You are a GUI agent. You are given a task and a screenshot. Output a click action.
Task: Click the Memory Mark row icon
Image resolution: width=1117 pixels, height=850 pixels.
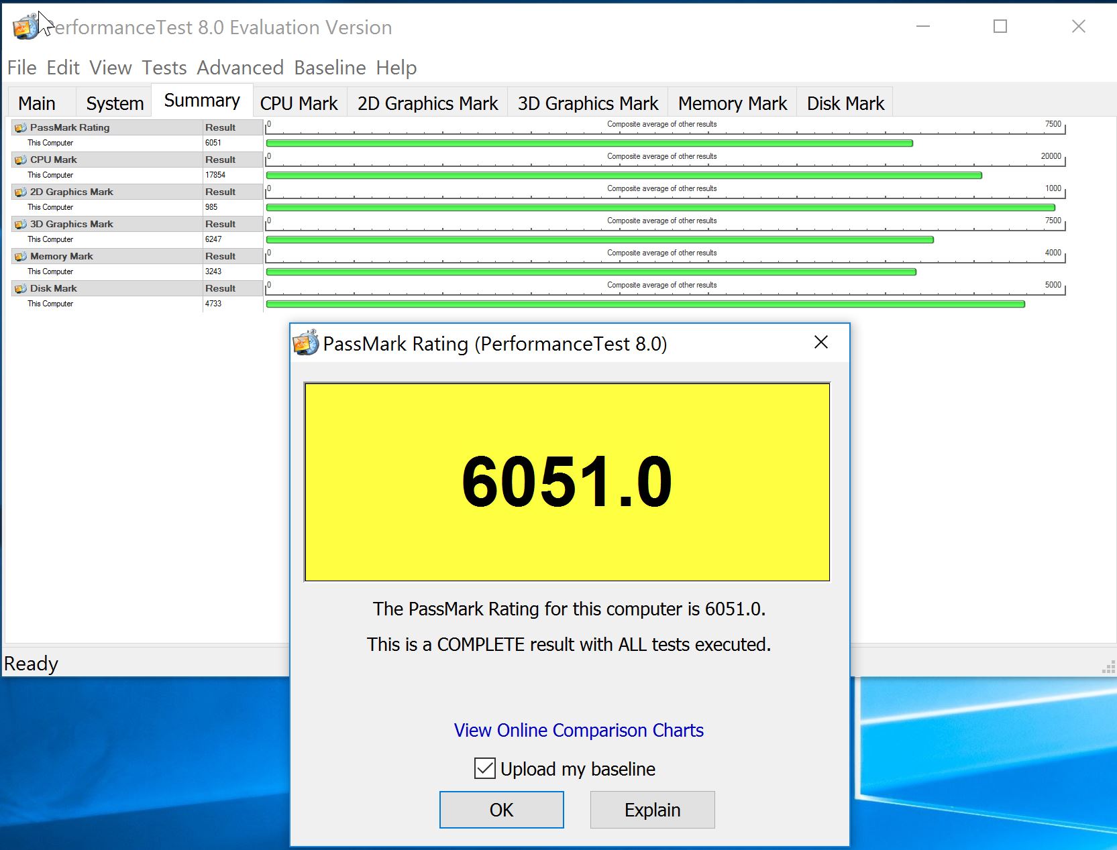coord(21,256)
